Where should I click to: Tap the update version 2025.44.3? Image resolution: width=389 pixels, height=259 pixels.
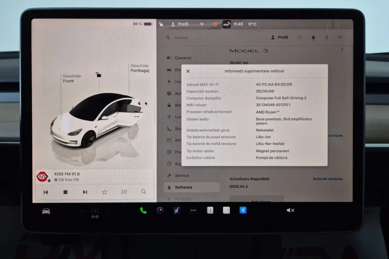click(238, 186)
